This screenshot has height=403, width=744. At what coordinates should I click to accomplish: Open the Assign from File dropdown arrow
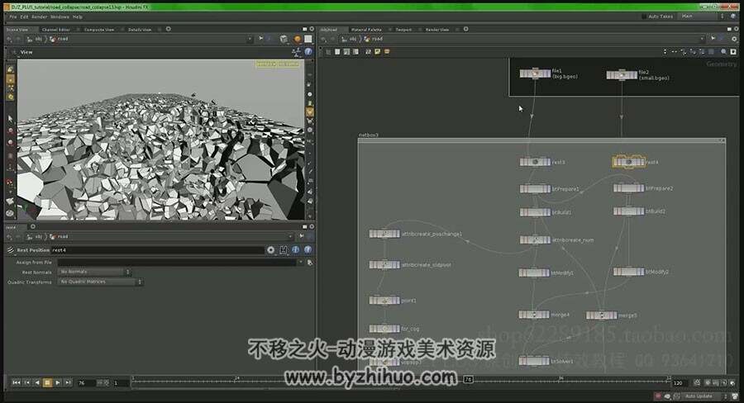(300, 262)
